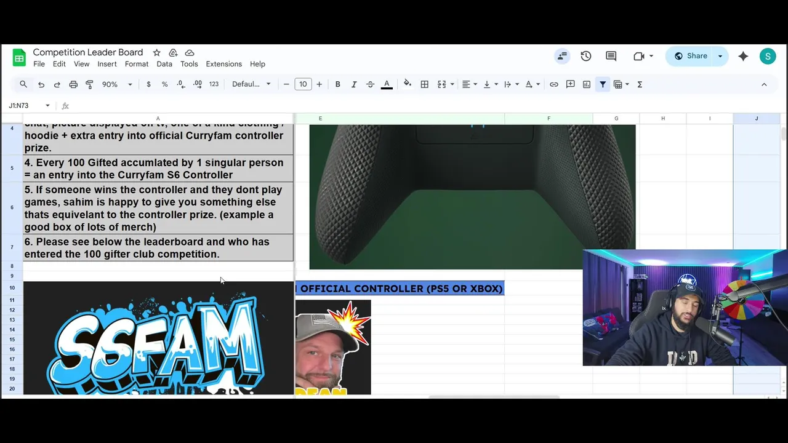Click the move-to-folder icon beside title
788x443 pixels.
[x=173, y=53]
